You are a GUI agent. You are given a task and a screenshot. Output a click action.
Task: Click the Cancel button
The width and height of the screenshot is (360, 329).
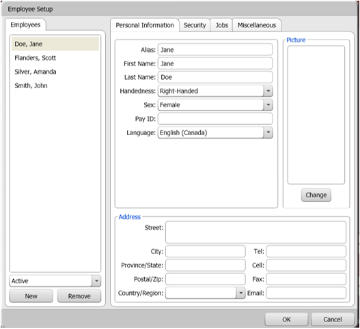333,319
